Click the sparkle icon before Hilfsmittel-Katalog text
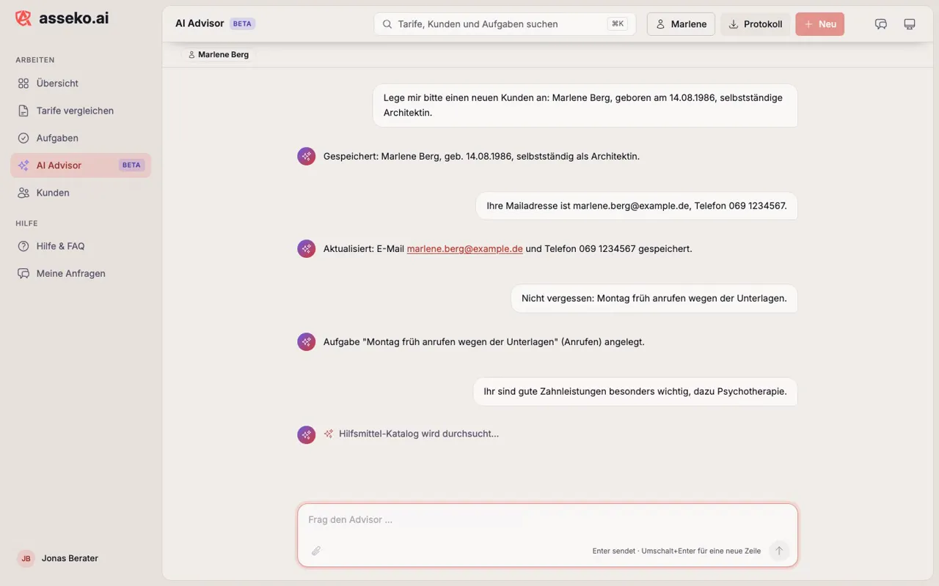This screenshot has width=939, height=586. click(x=329, y=434)
